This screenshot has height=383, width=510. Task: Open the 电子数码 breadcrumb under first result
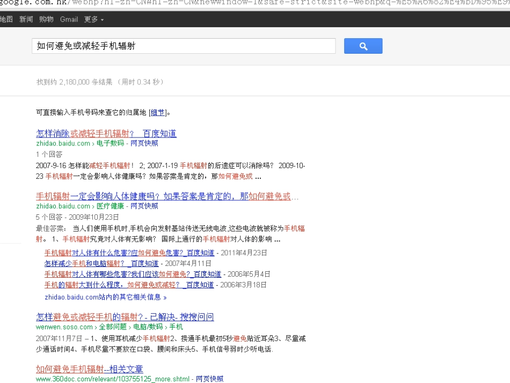click(110, 143)
